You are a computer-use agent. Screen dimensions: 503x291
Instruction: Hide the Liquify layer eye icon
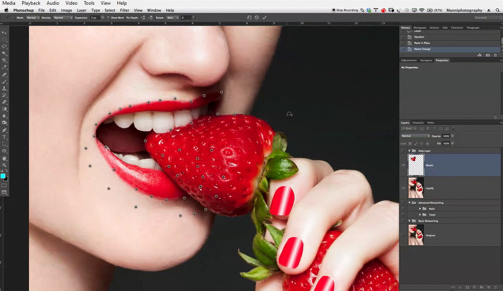point(403,188)
